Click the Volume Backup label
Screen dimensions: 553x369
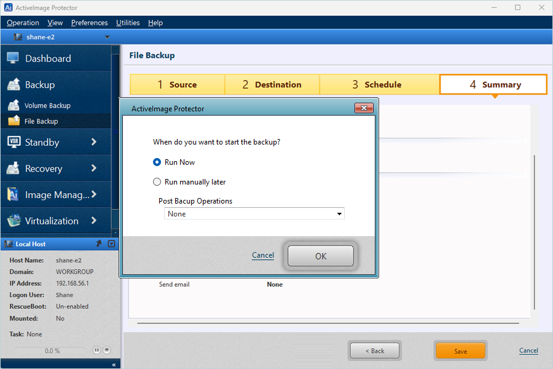pos(47,106)
